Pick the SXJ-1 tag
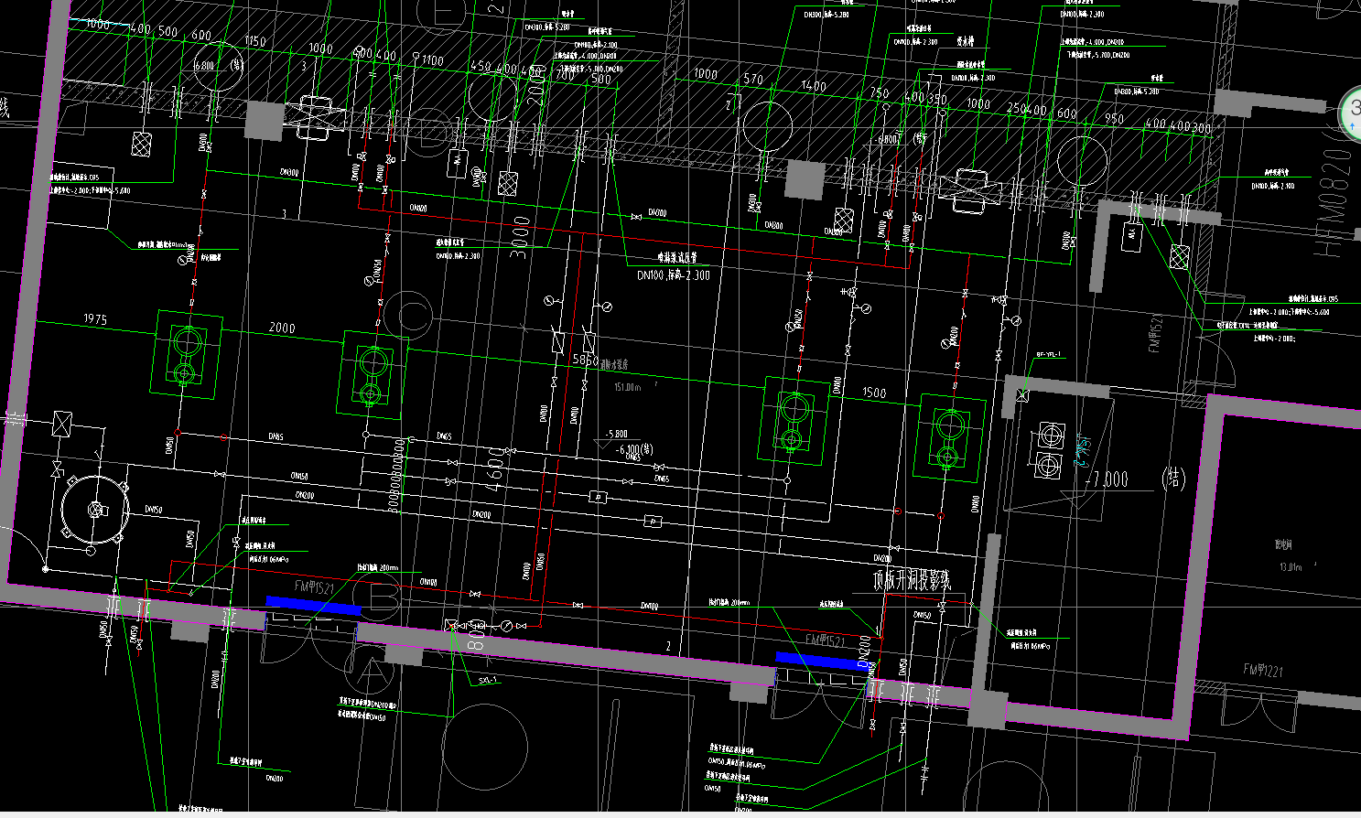1361x818 pixels. point(488,680)
